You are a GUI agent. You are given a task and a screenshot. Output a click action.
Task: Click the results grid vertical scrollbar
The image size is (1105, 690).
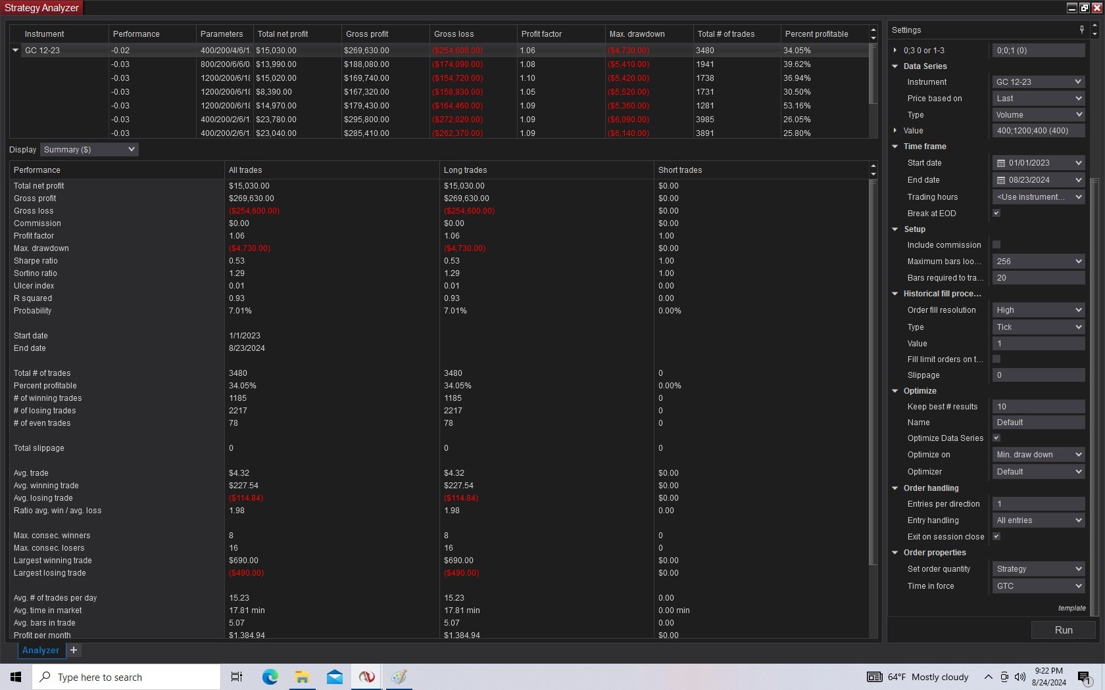pyautogui.click(x=873, y=74)
